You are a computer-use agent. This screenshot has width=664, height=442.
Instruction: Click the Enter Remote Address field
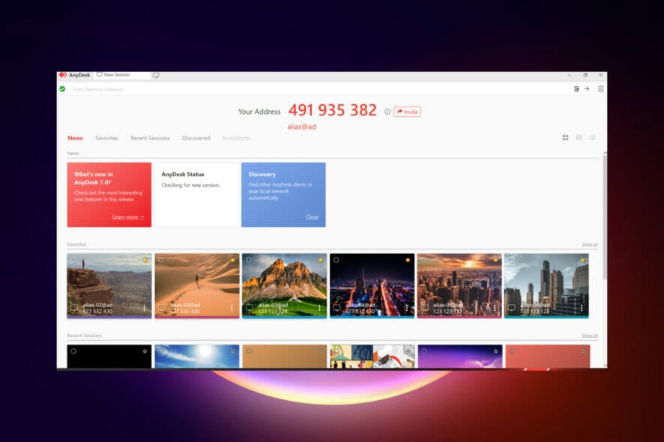(x=318, y=89)
